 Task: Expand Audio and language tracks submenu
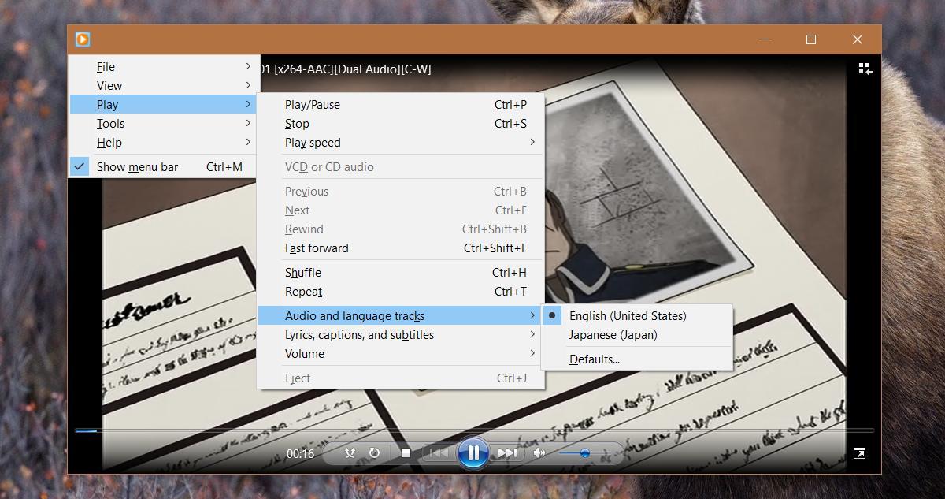[x=401, y=315]
